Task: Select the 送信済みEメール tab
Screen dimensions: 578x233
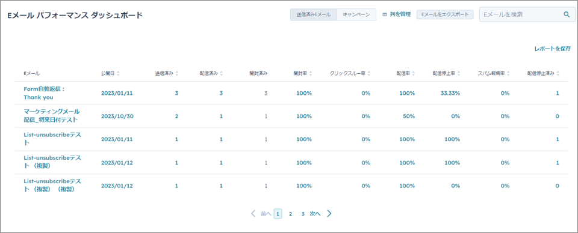Action: tap(314, 14)
